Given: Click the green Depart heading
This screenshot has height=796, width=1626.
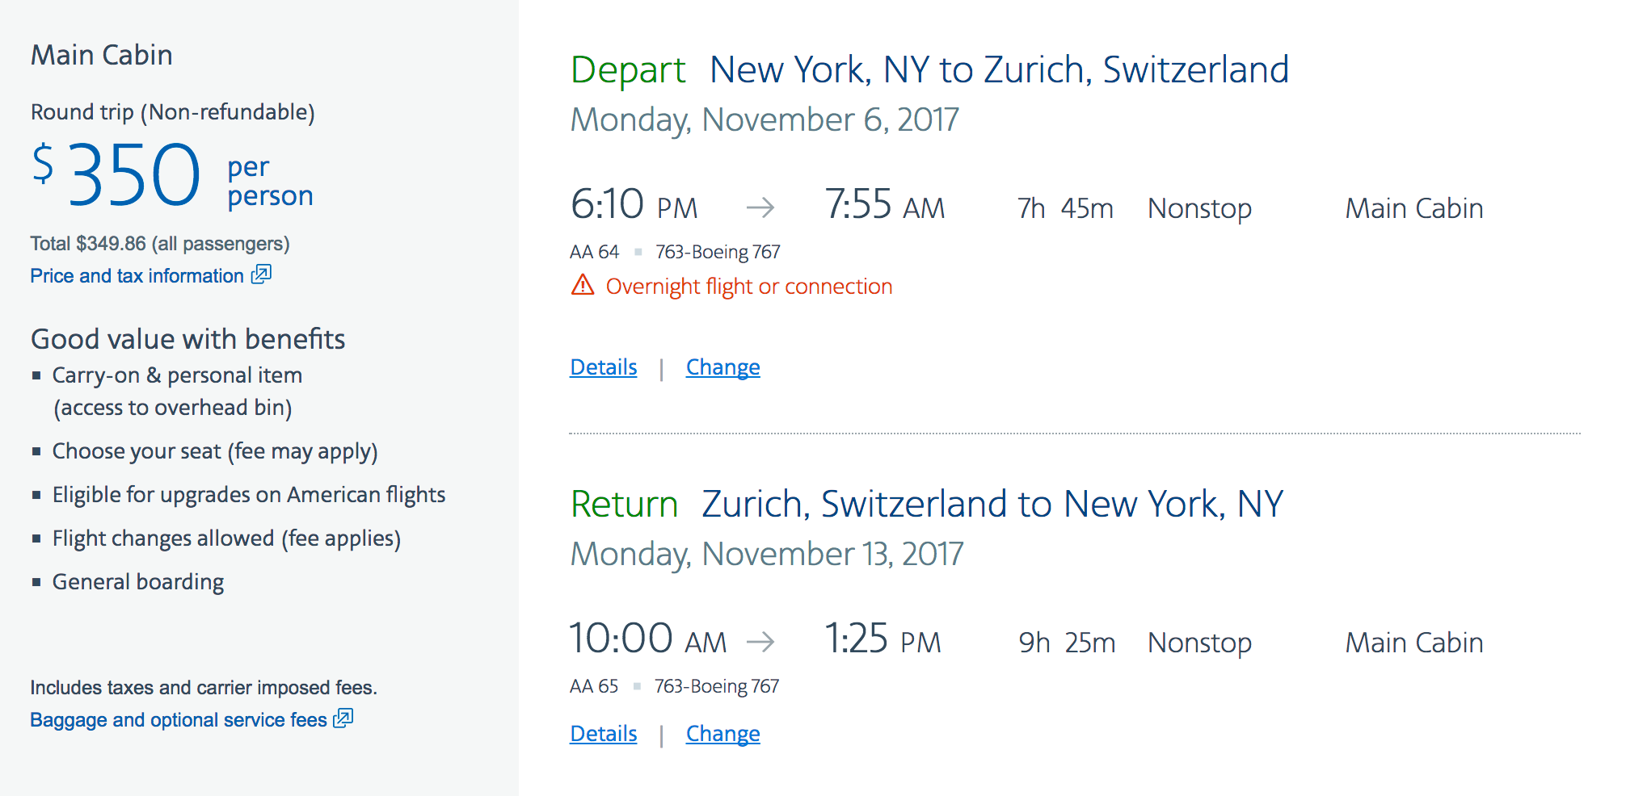Looking at the screenshot, I should 628,70.
